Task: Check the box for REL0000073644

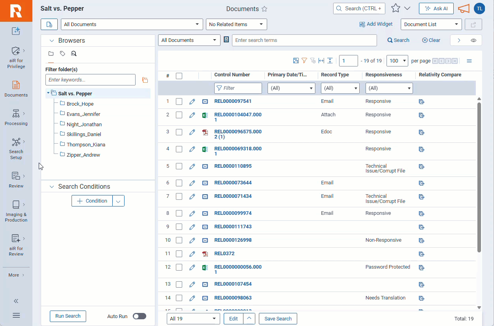Action: (x=179, y=183)
